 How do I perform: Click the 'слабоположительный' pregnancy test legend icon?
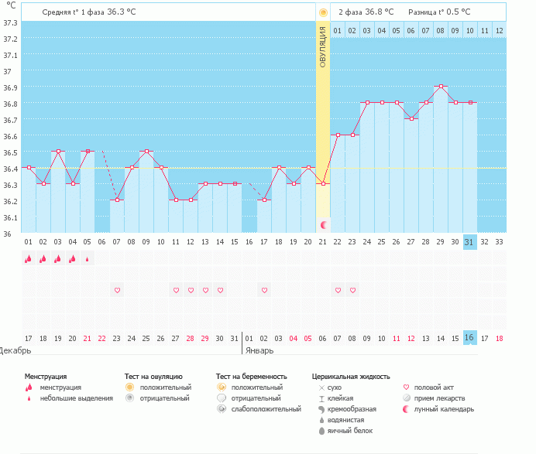click(x=221, y=409)
